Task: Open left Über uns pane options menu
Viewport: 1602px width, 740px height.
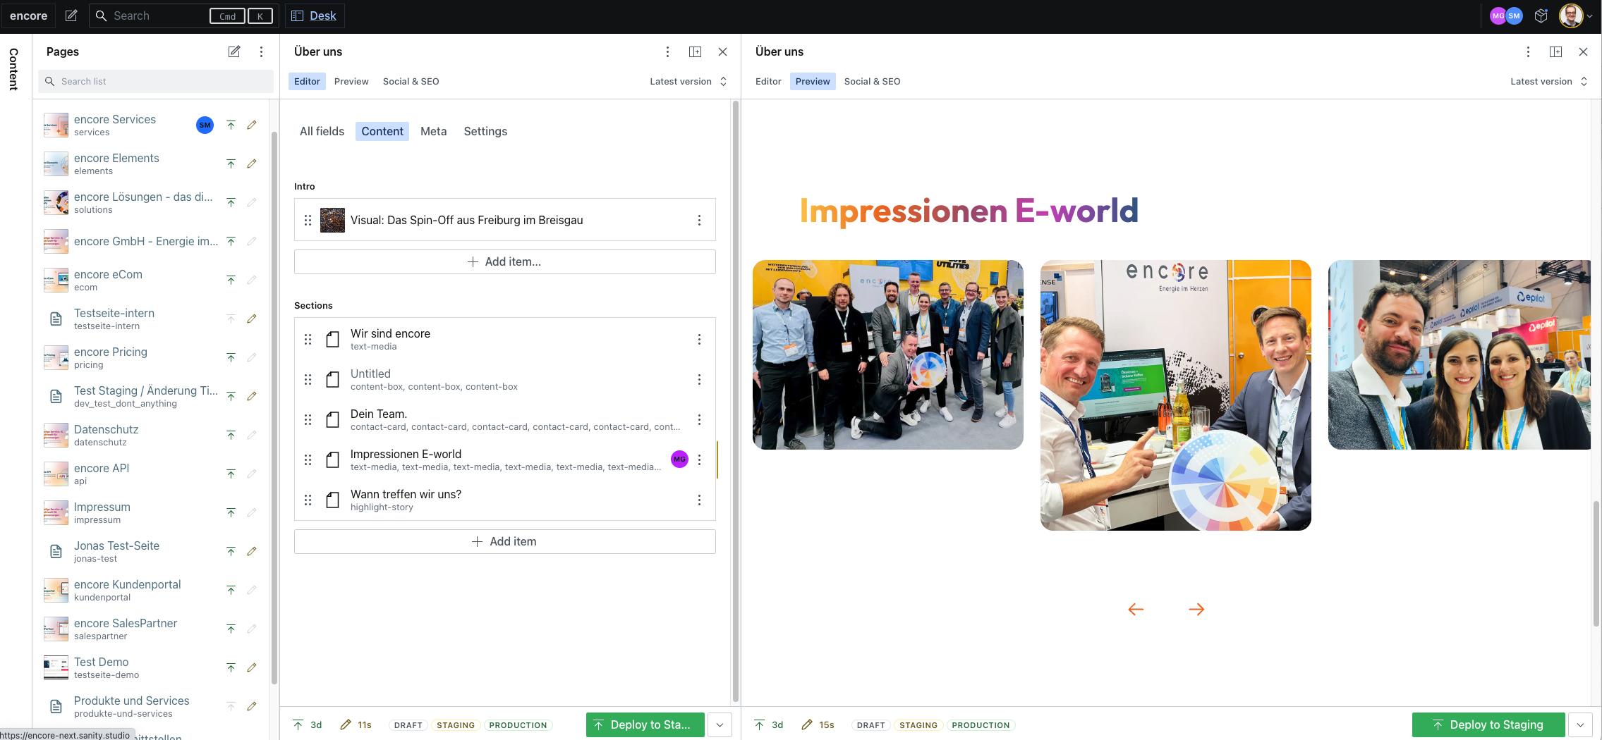Action: pos(667,51)
